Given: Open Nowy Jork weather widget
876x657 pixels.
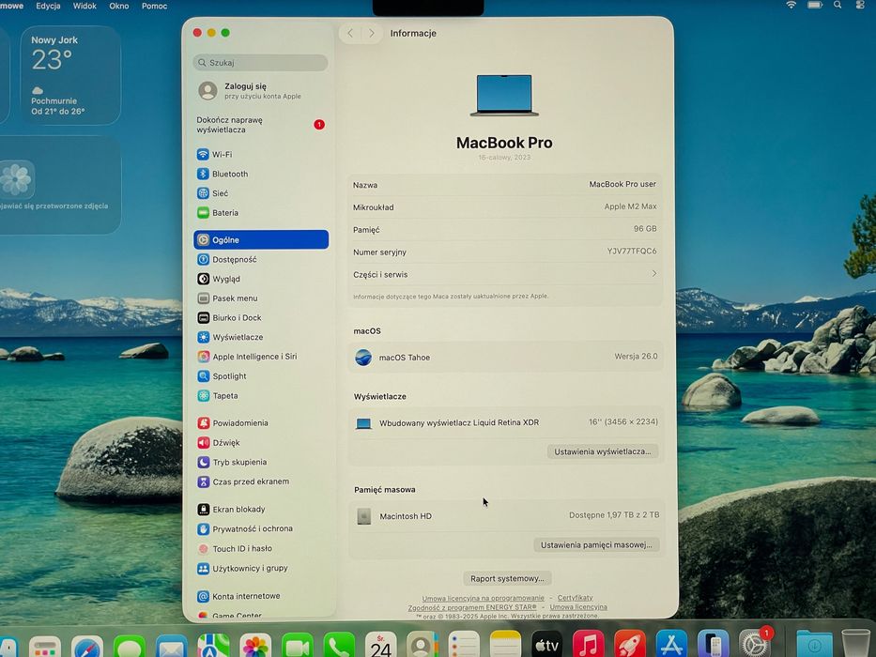Looking at the screenshot, I should pyautogui.click(x=70, y=75).
